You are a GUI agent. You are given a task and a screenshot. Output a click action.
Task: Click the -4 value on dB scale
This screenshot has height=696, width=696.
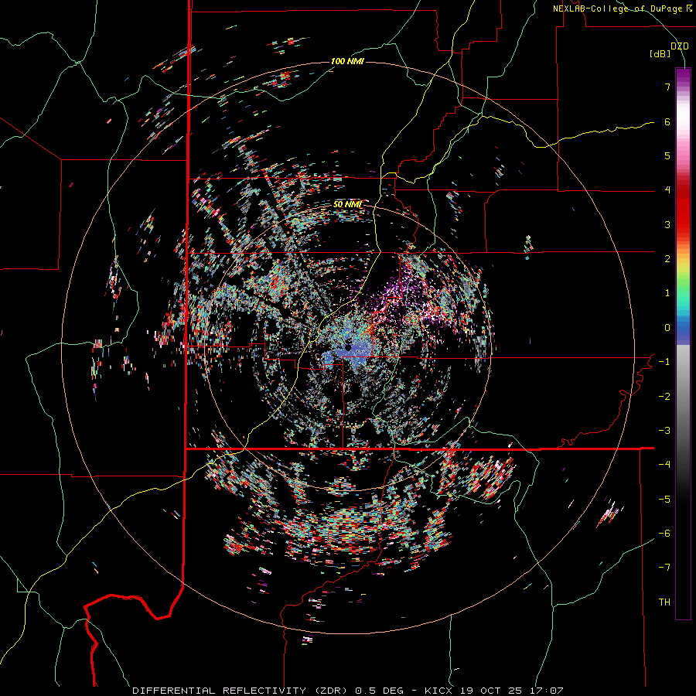click(x=664, y=465)
